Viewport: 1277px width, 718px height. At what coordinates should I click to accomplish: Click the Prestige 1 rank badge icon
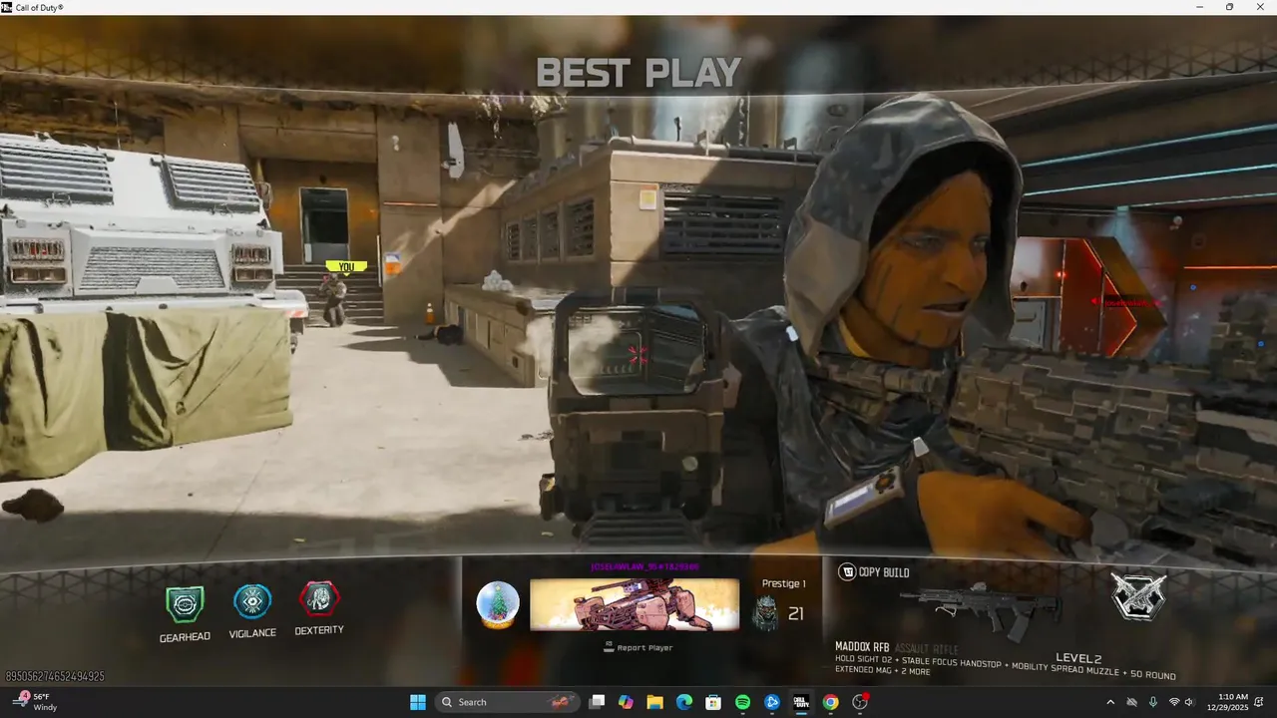pyautogui.click(x=764, y=613)
